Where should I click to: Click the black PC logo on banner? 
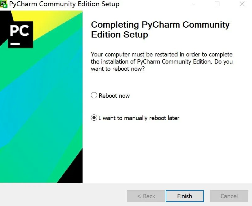20,34
